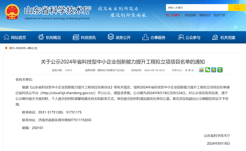Share article to Weibo
This screenshot has width=246, height=151.
pos(201,70)
